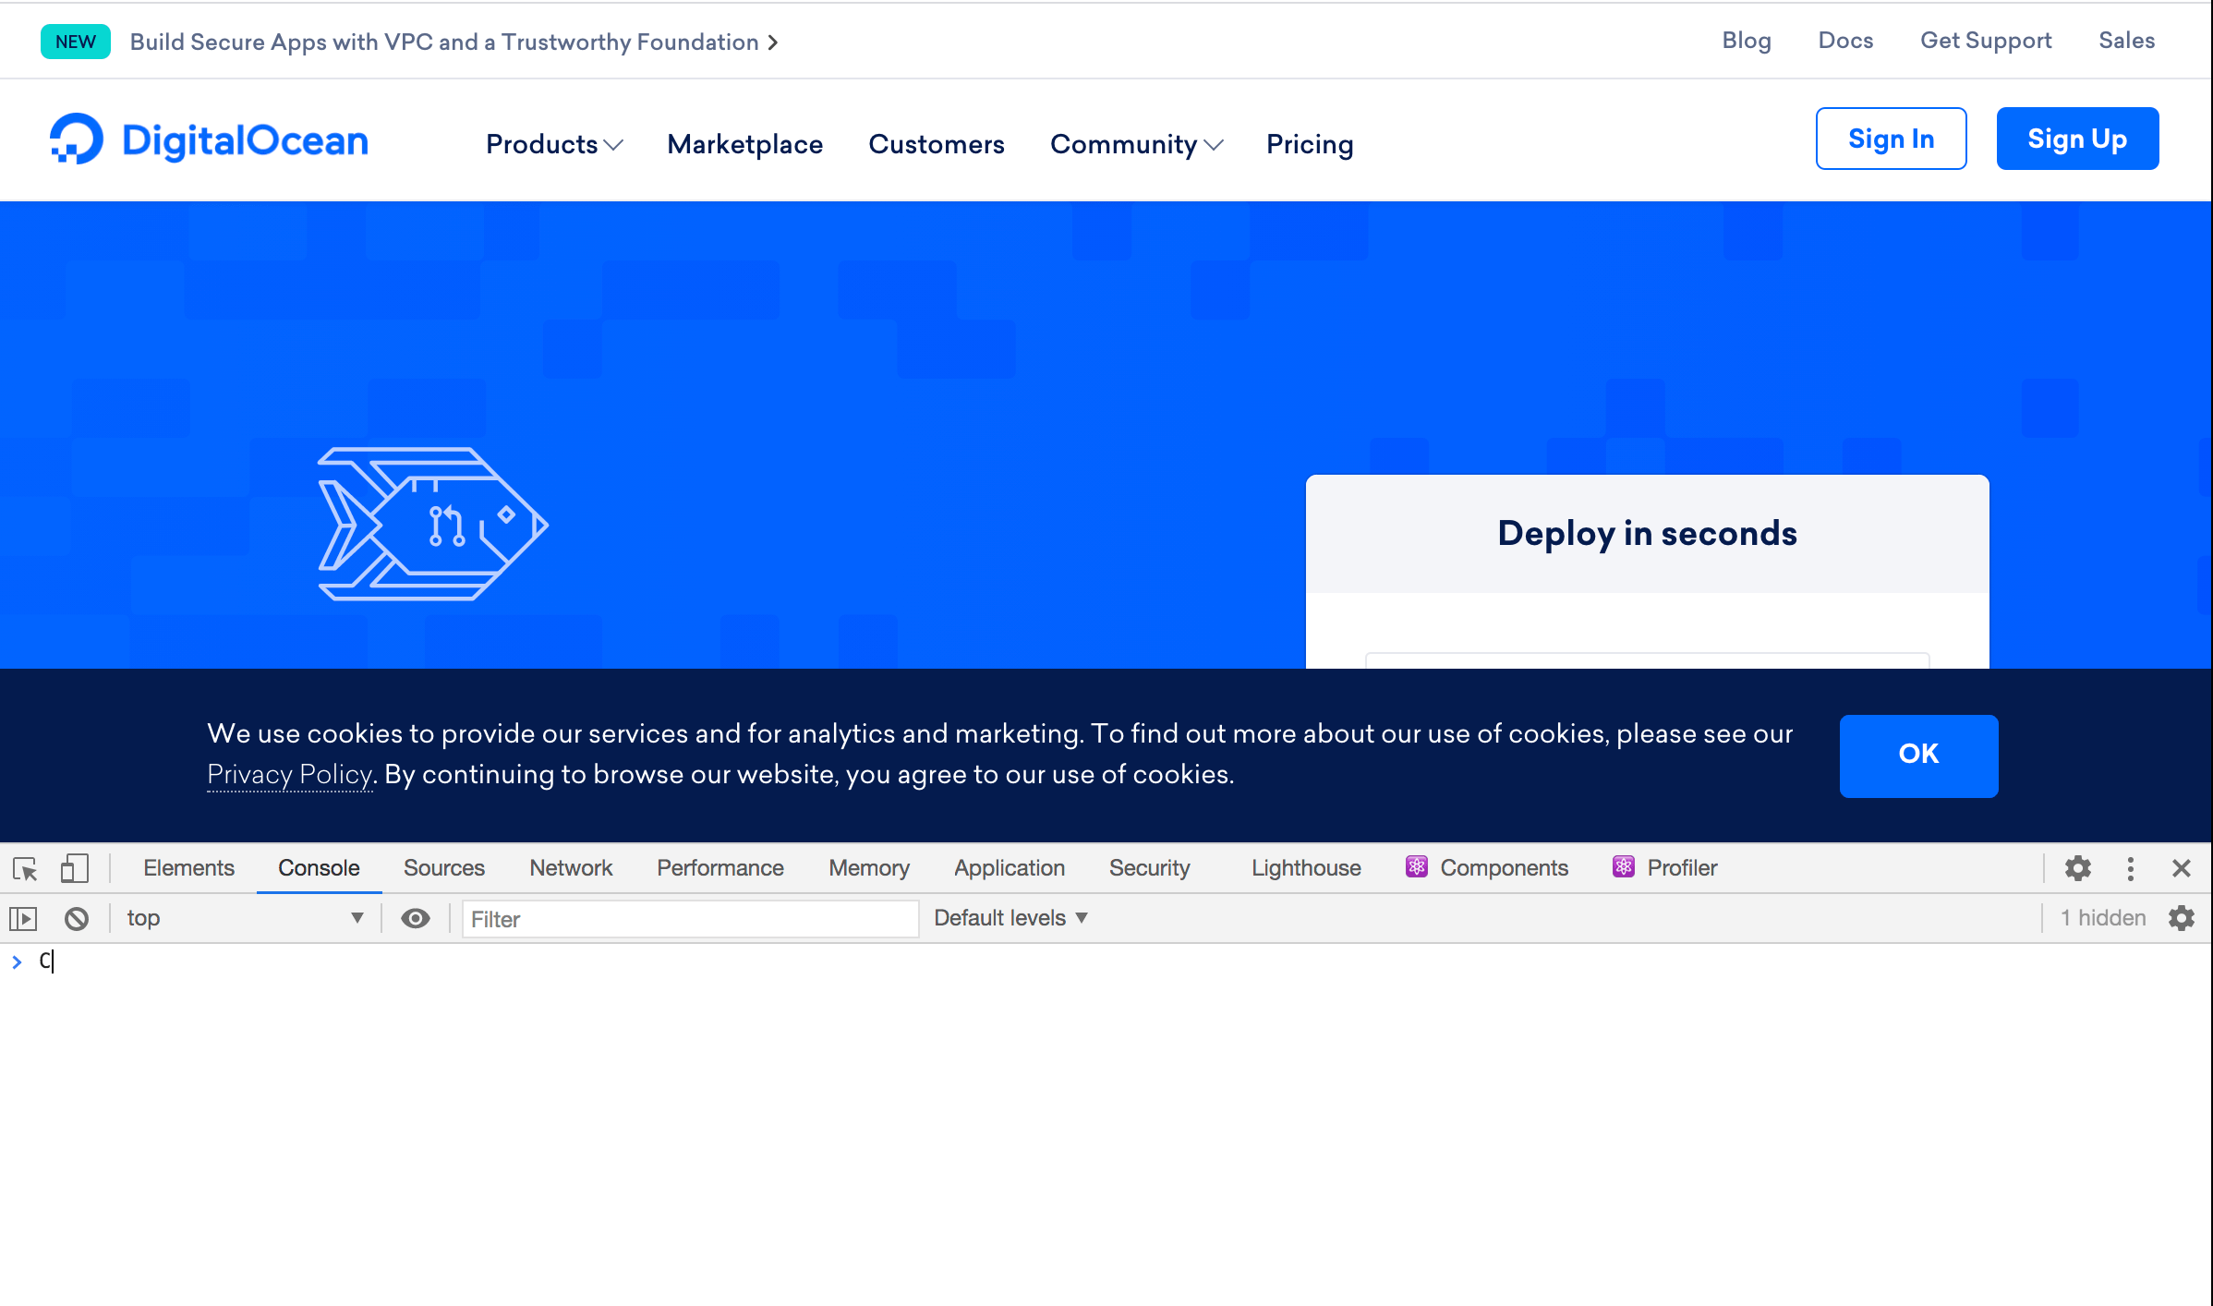Click the console Filter input field

(689, 918)
